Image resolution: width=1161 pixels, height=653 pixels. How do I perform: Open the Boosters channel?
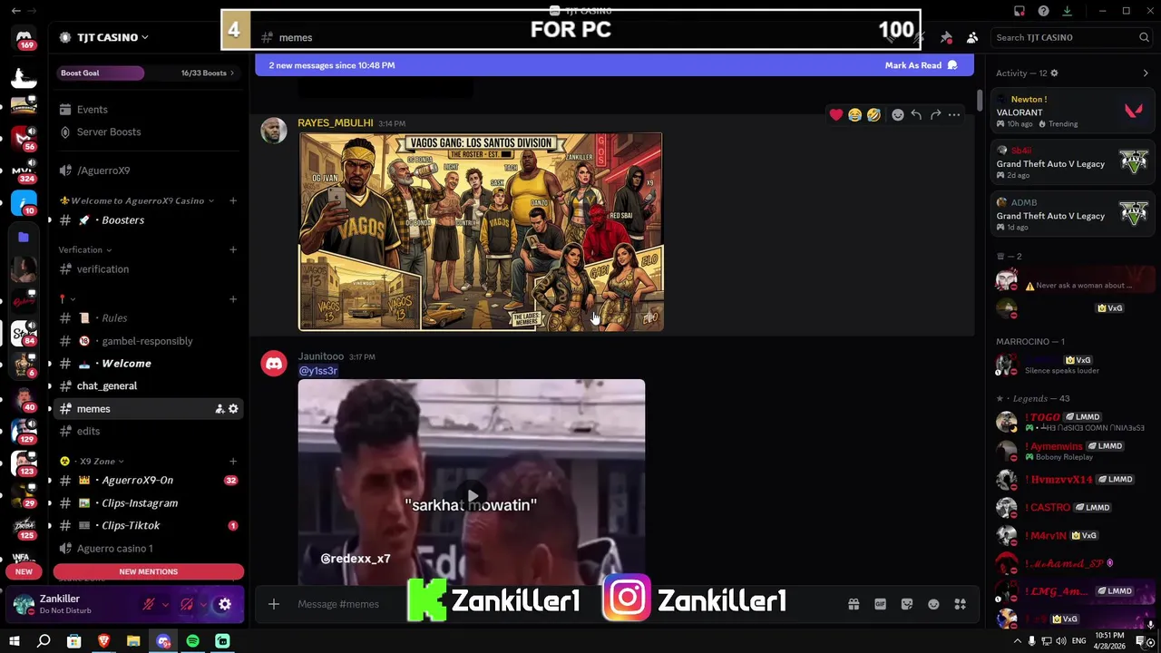point(148,219)
